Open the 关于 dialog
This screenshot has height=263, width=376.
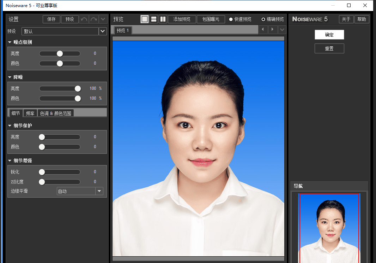pyautogui.click(x=346, y=19)
